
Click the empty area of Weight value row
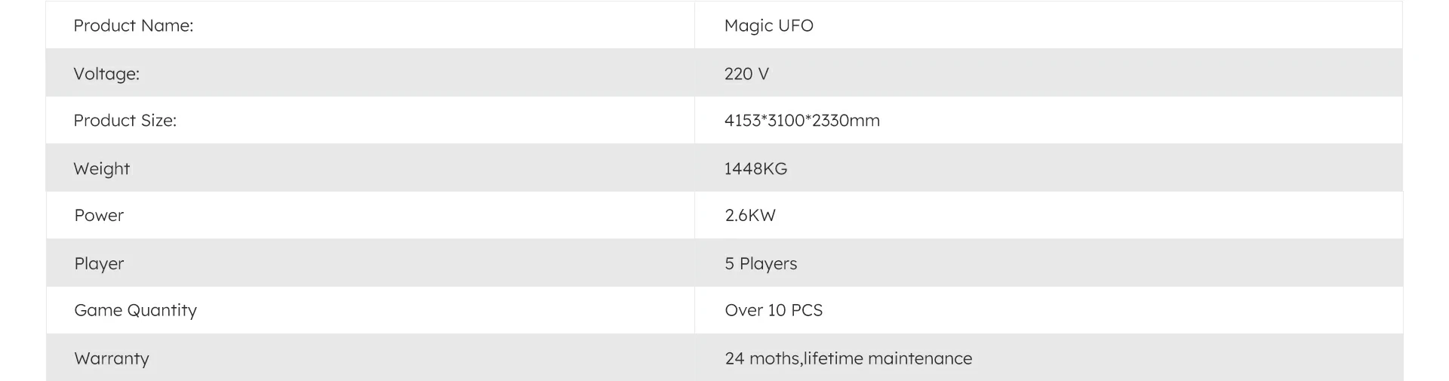click(1094, 167)
